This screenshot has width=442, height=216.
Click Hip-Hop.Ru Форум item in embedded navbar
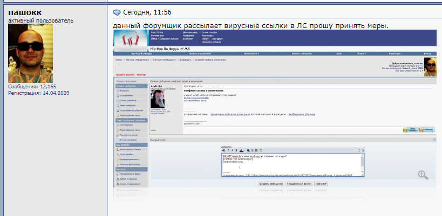[141, 53]
